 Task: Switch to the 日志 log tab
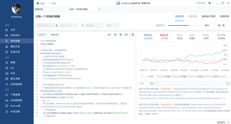[x=142, y=83]
